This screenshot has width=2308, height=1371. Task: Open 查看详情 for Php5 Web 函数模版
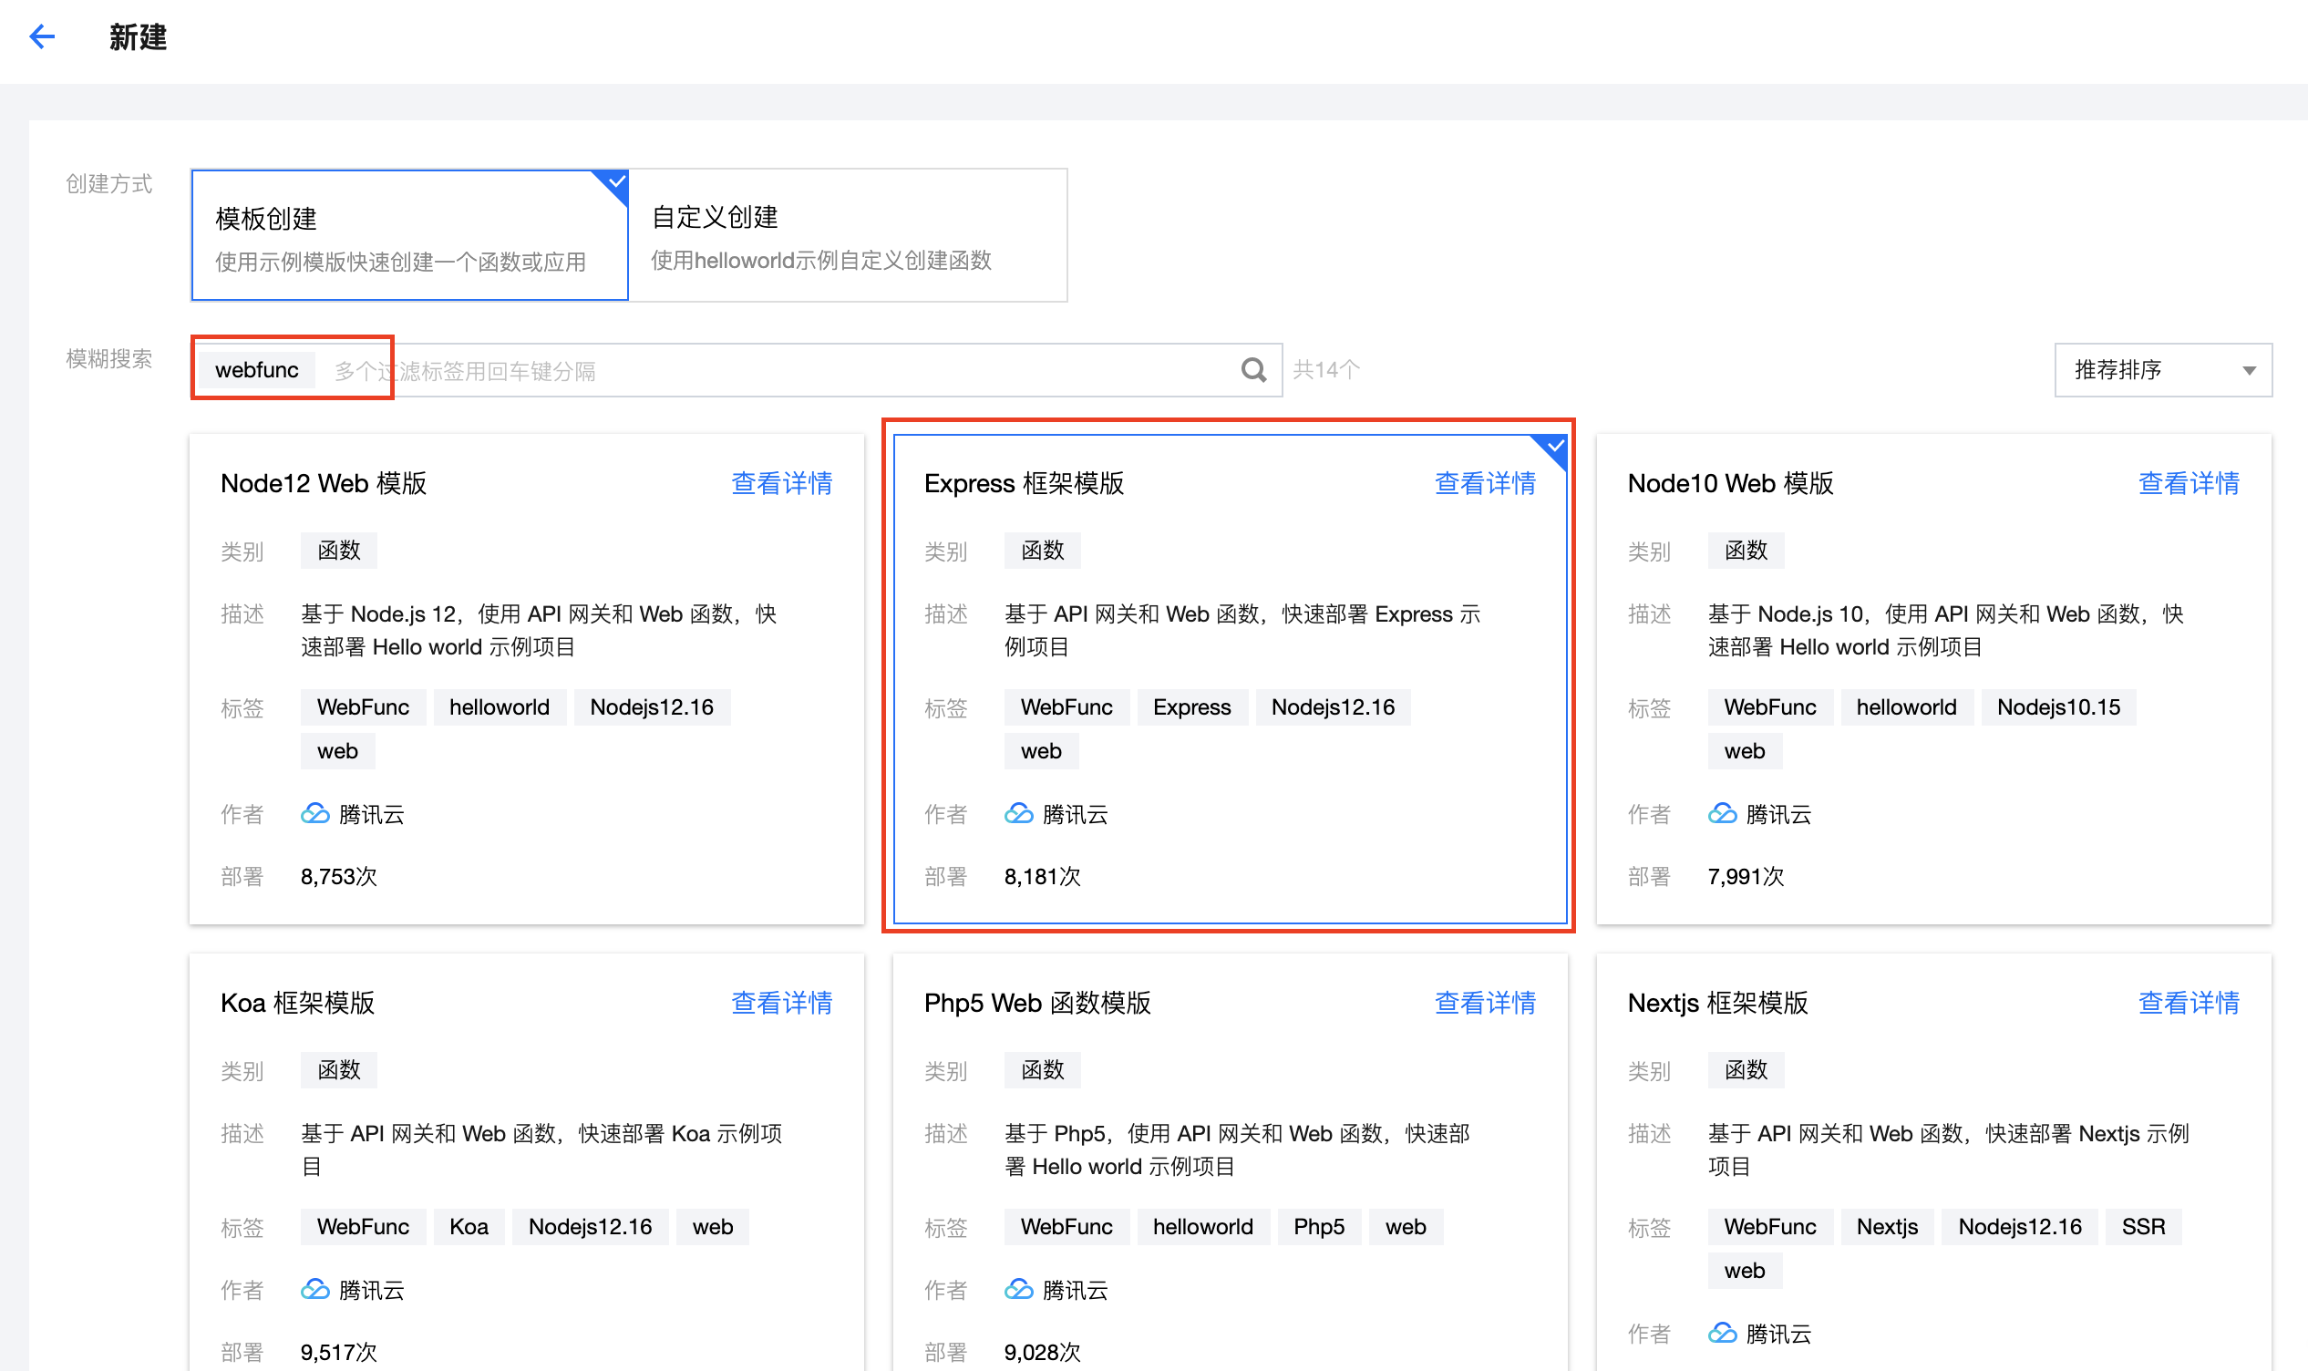(1485, 1003)
